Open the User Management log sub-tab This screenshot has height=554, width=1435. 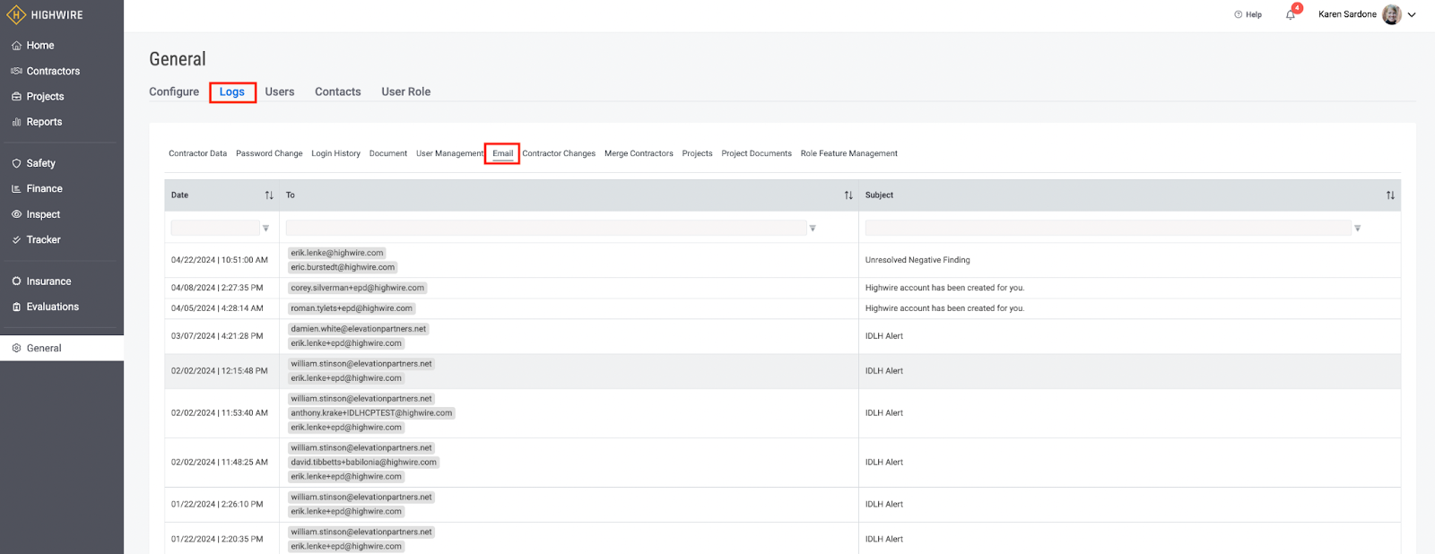pyautogui.click(x=450, y=153)
